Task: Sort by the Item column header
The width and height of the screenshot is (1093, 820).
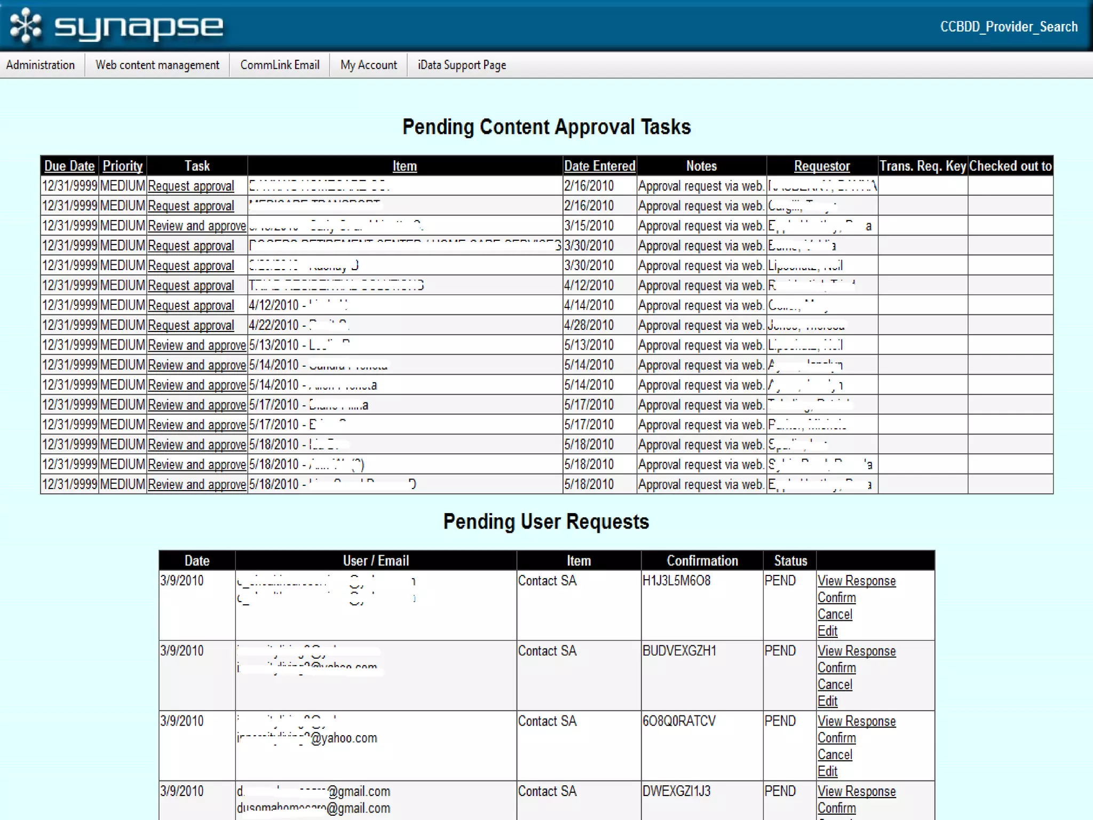Action: click(405, 166)
